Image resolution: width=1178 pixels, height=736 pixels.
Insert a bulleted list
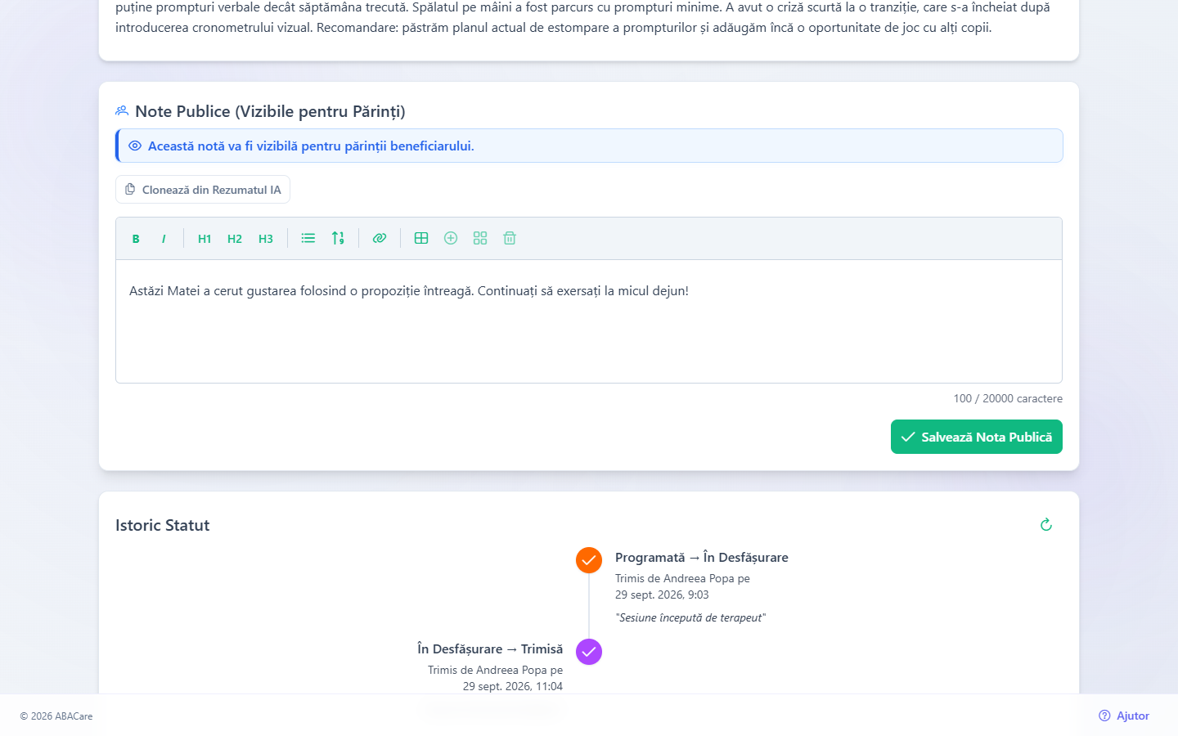tap(308, 238)
